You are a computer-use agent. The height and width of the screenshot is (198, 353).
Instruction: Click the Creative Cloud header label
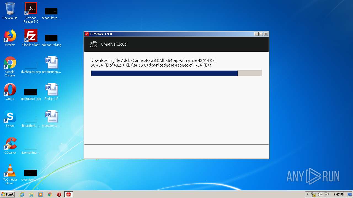coord(114,44)
